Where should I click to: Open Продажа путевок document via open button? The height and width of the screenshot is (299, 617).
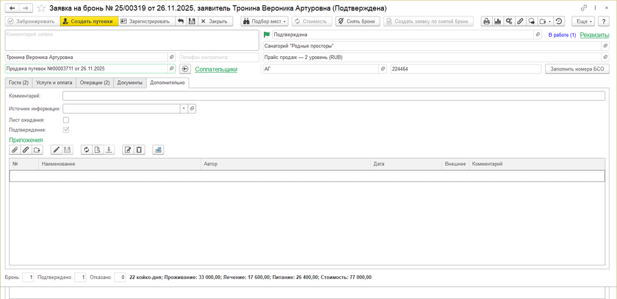(x=171, y=69)
